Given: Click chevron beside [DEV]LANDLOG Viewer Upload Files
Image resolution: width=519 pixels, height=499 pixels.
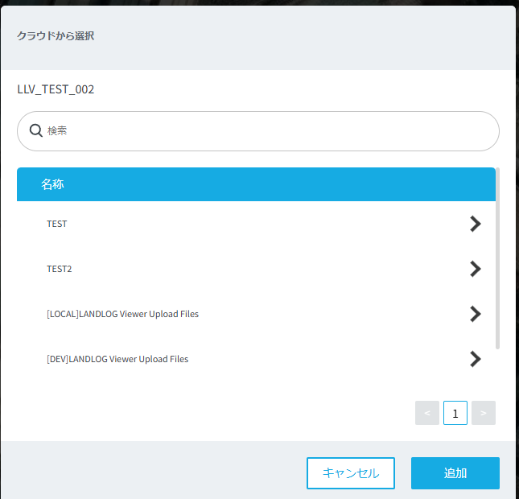Looking at the screenshot, I should tap(475, 359).
